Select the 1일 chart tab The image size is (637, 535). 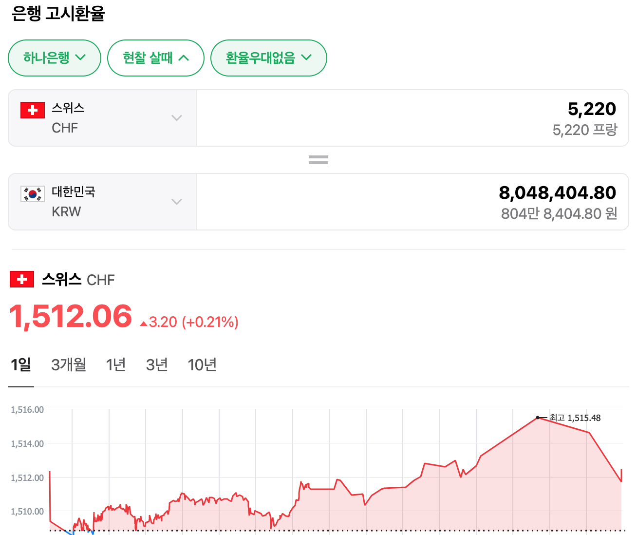pos(21,364)
